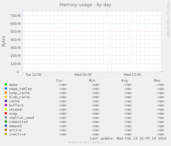
Task: Click the 'Munin 2.0.33-1~bpo8+1' footer text
Action: coord(85,143)
